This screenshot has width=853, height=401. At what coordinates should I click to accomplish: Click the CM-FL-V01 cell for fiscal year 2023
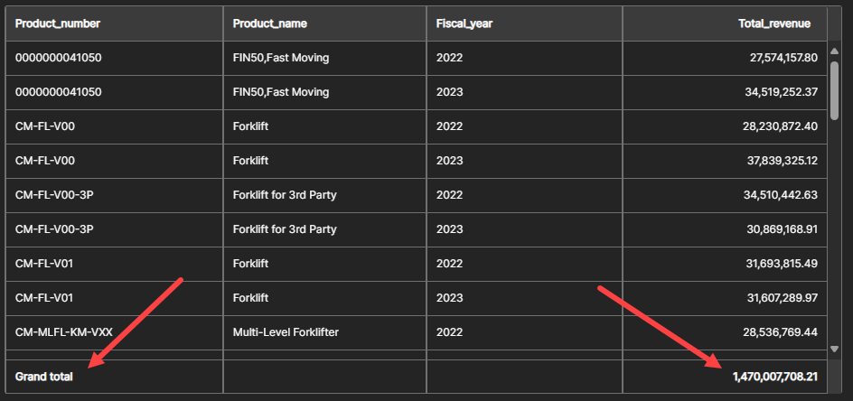(114, 298)
